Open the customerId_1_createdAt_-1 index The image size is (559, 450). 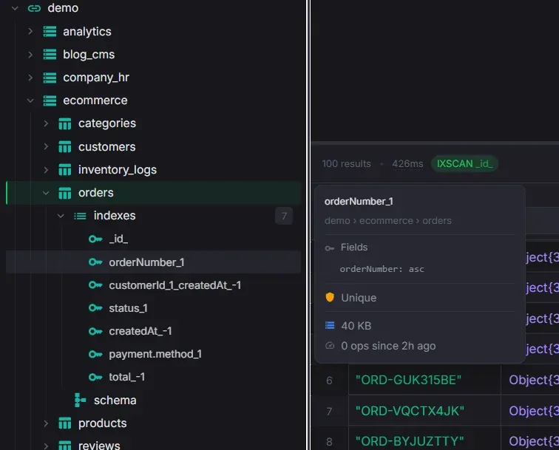click(x=175, y=285)
